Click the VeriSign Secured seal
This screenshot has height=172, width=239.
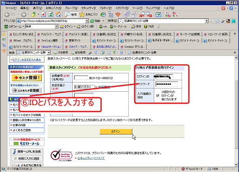tap(62, 155)
